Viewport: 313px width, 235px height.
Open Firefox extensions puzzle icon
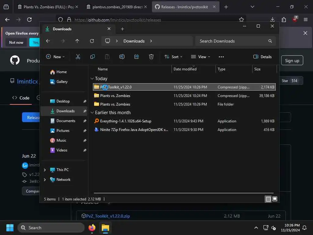click(x=284, y=20)
